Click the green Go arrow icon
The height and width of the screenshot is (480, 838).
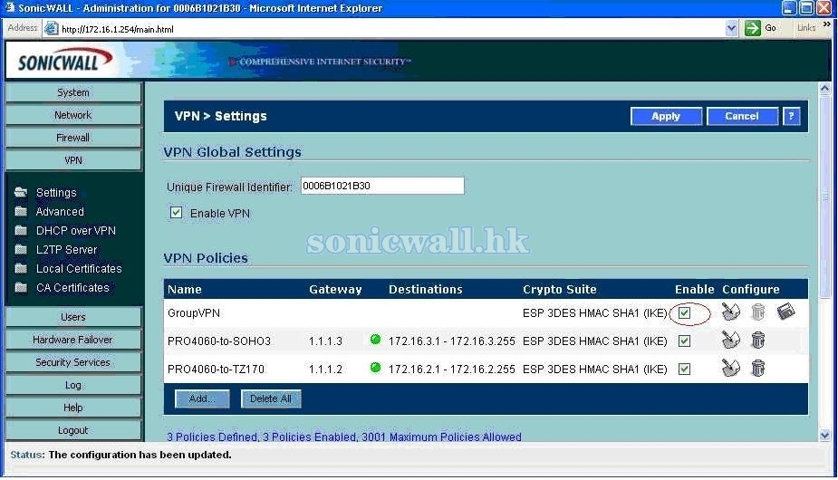(x=753, y=28)
